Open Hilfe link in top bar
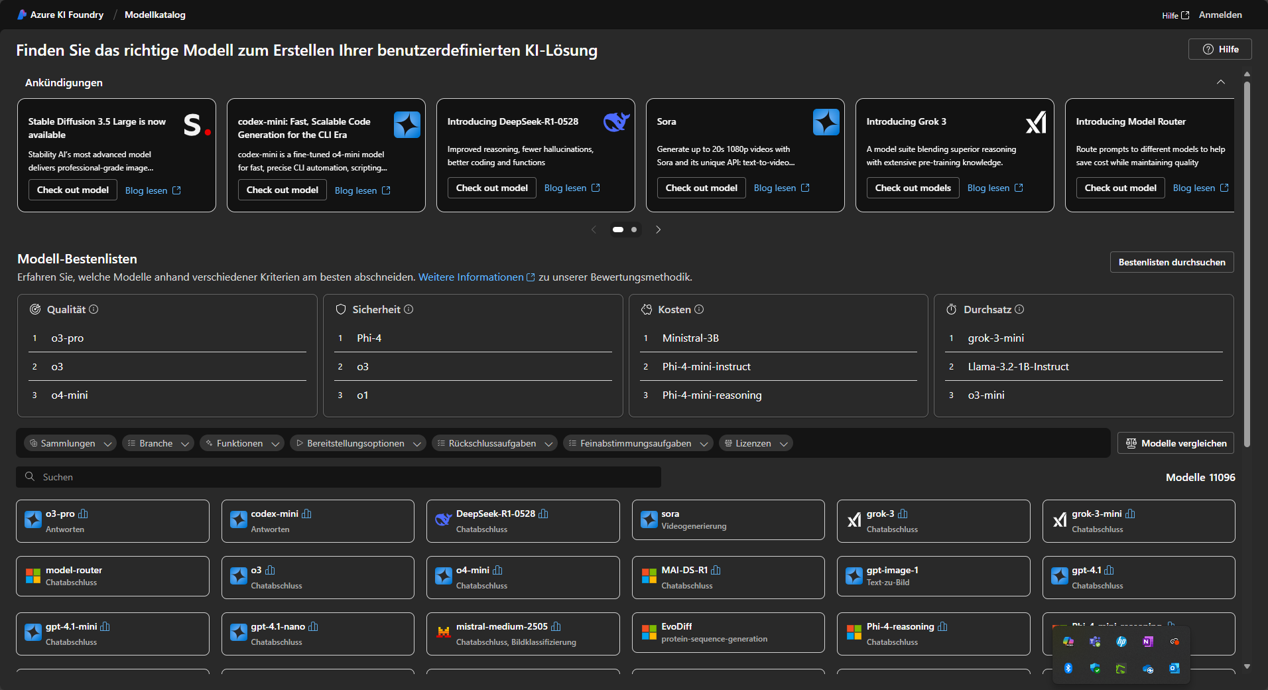 (x=1175, y=15)
